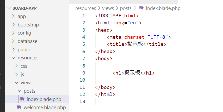The width and height of the screenshot is (223, 112).
Task: Click the views breadcrumb segment
Action: pyautogui.click(x=108, y=8)
